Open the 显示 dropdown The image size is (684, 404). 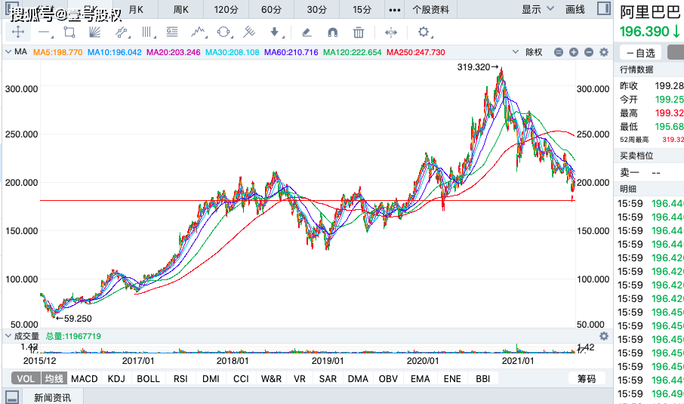538,9
